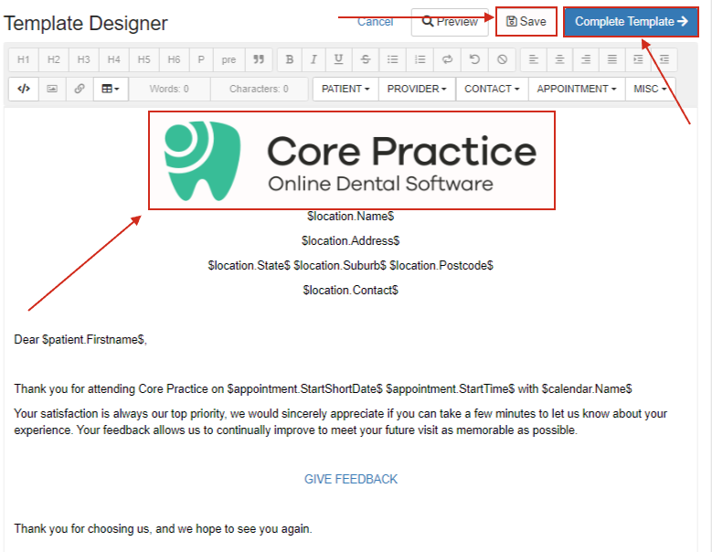Screen dimensions: 712x552
Task: Expand the PATIENT merge fields dropdown
Action: pos(345,89)
